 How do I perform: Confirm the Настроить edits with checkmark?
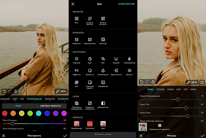pyautogui.click(x=65, y=136)
